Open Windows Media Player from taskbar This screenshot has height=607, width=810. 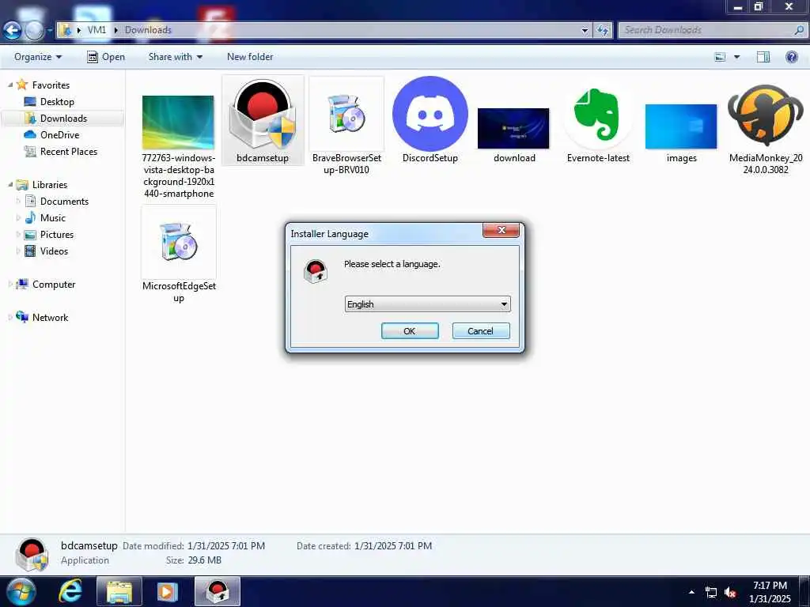point(167,591)
